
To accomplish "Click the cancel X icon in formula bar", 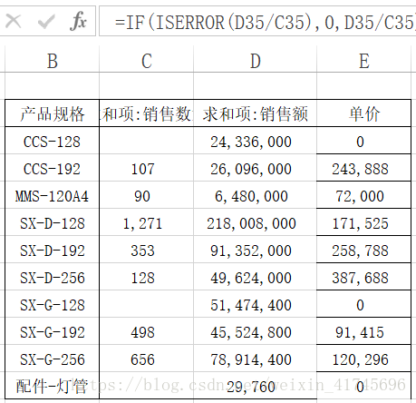I will [14, 22].
